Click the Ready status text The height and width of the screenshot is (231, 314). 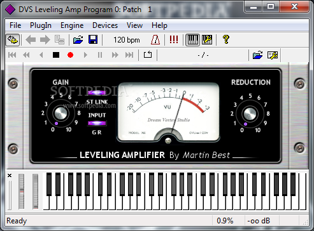[17, 221]
